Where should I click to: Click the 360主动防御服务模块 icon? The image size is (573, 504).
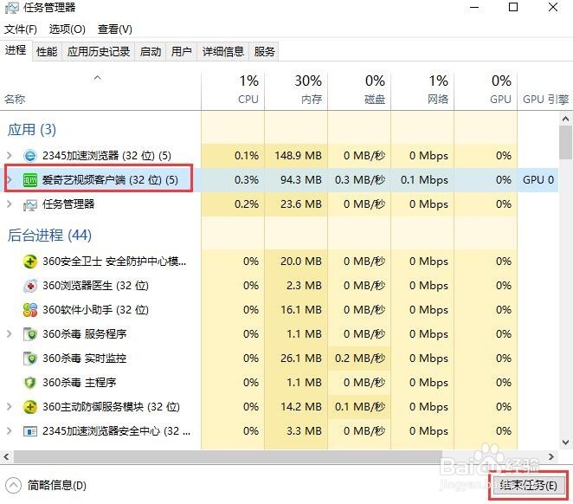point(30,407)
